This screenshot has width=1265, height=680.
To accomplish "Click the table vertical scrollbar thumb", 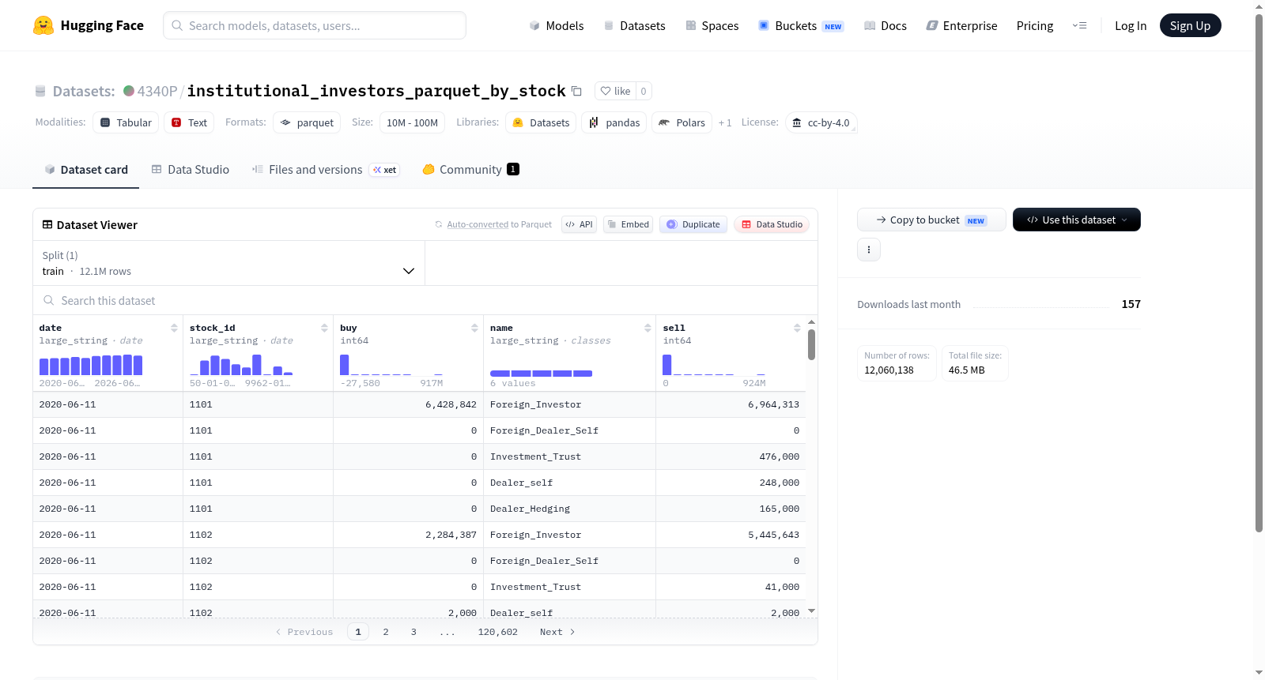I will (x=811, y=345).
